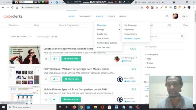Viewport: 196px width, 110px height.
Task: Favorite the PHP Wallpaper Website Script listing
Action: pos(46,79)
